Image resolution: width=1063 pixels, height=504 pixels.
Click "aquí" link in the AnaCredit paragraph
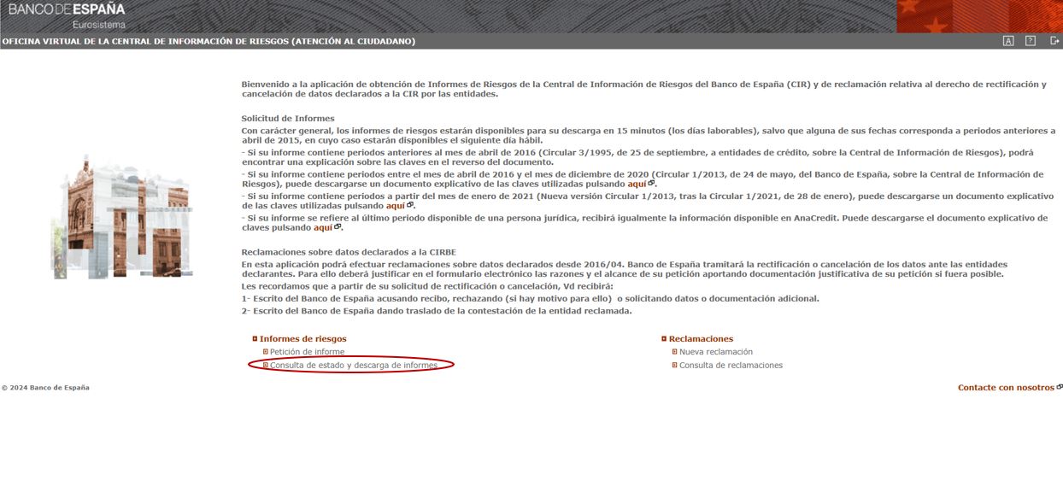tap(323, 228)
